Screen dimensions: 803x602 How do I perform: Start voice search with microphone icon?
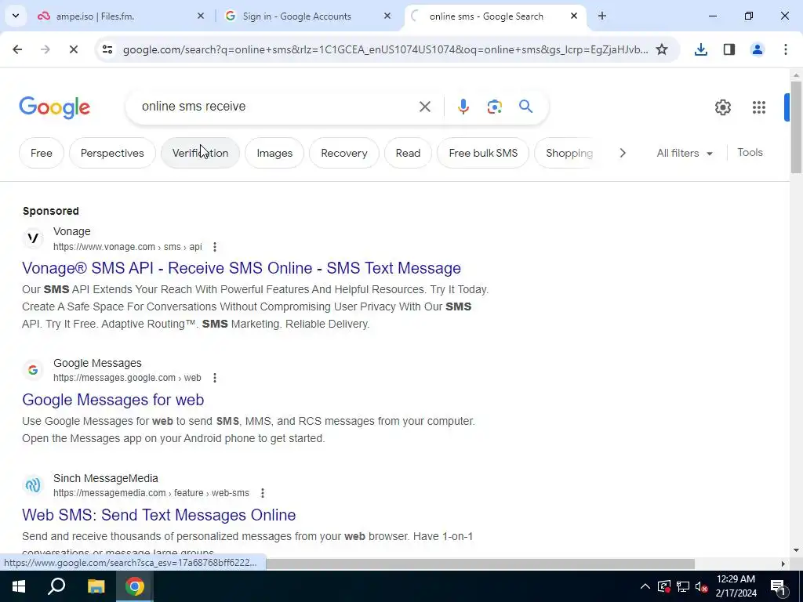pyautogui.click(x=463, y=107)
